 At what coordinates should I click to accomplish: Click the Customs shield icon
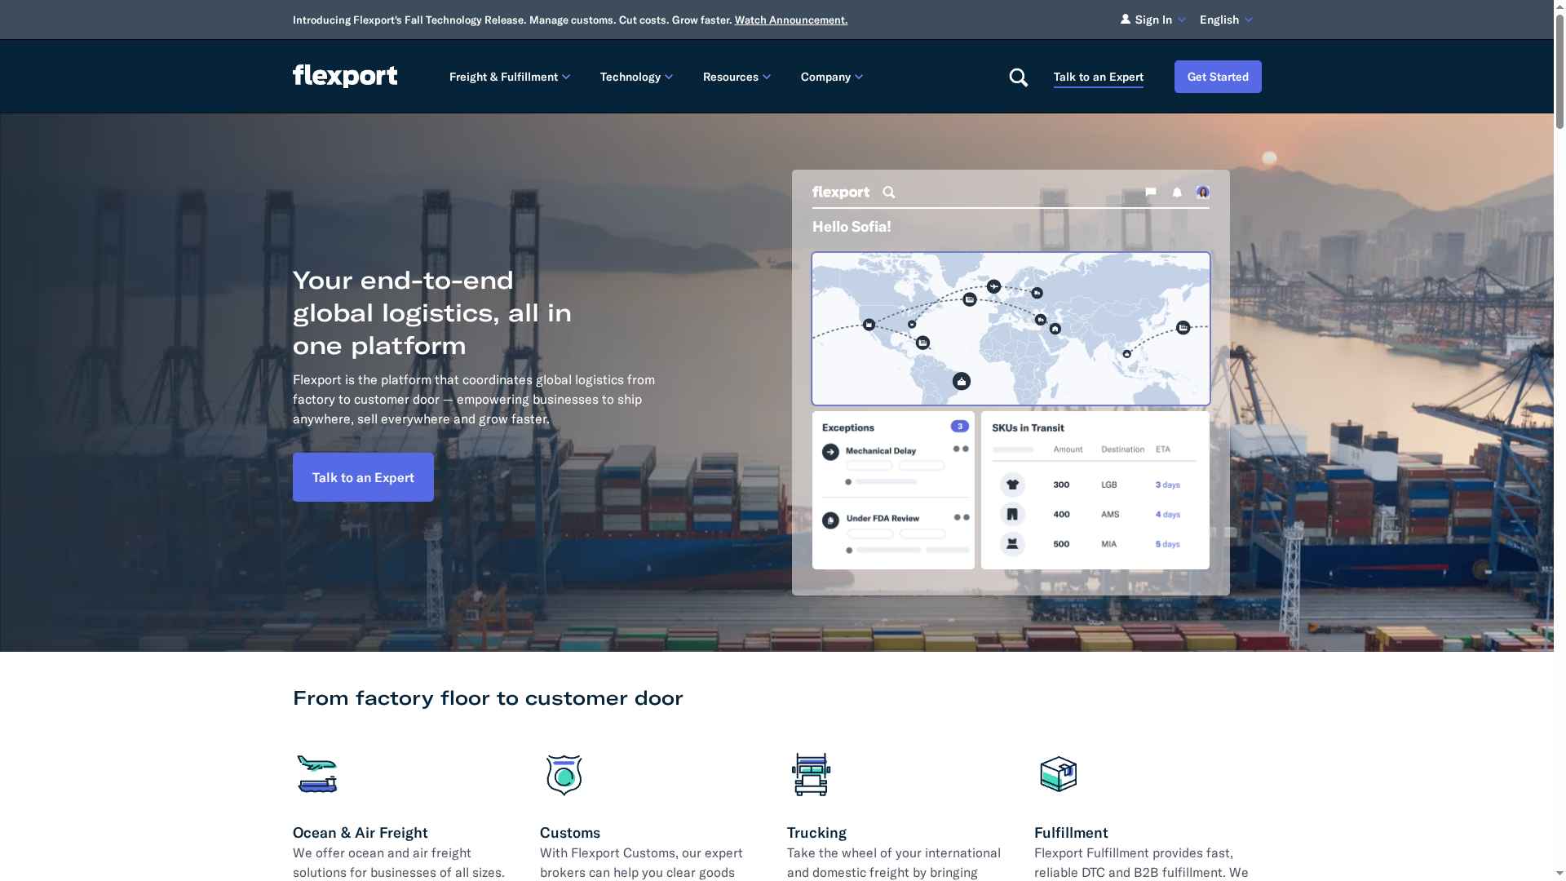(563, 774)
